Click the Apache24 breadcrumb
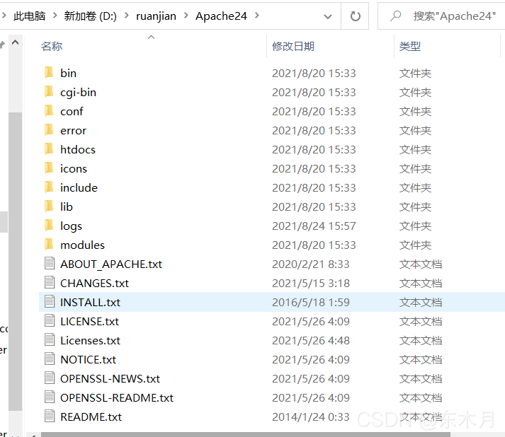This screenshot has height=437, width=505. [221, 16]
